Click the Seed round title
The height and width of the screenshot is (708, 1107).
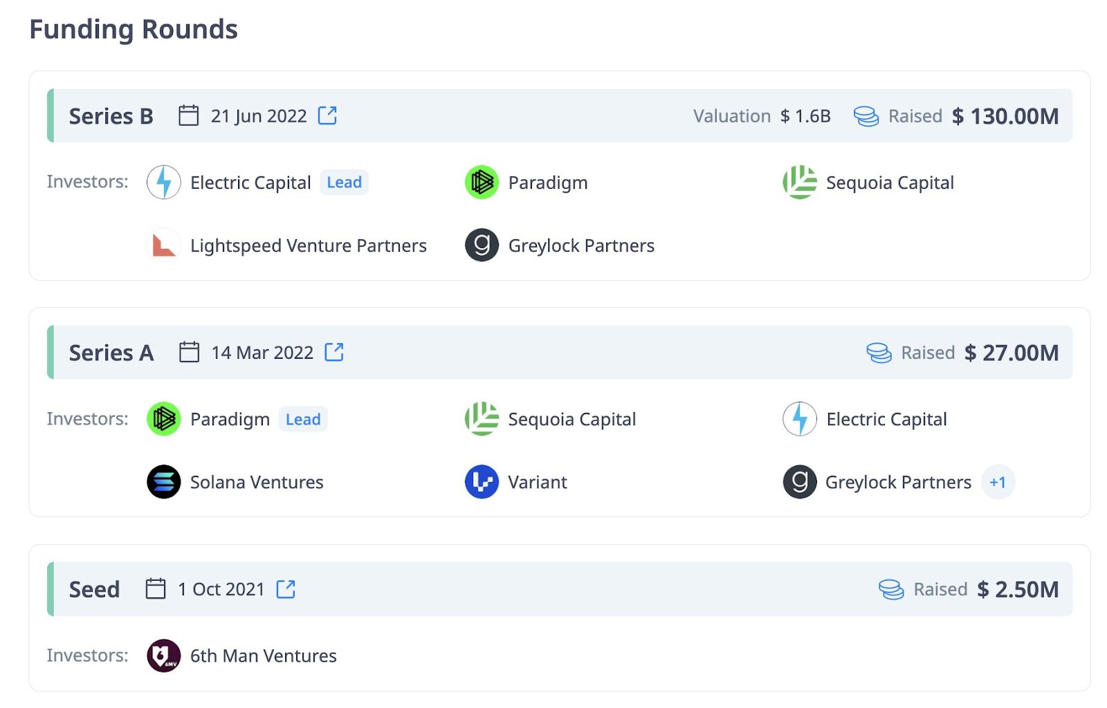pos(94,589)
